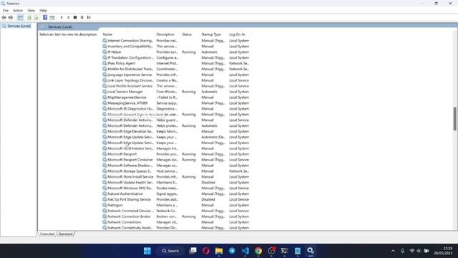The width and height of the screenshot is (458, 258).
Task: Select the Network Connections service
Action: pos(176,222)
